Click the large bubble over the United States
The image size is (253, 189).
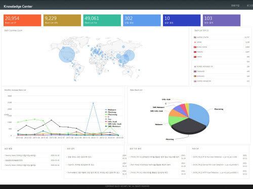pos(67,55)
